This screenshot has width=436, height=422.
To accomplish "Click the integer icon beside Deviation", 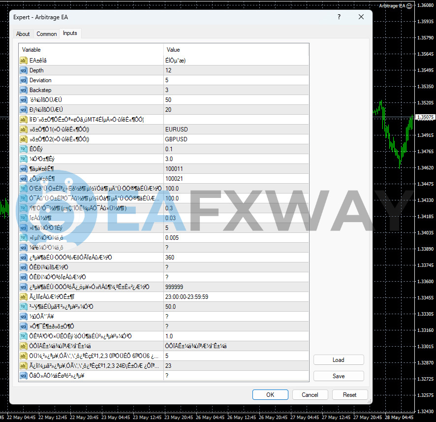I will 23,80.
